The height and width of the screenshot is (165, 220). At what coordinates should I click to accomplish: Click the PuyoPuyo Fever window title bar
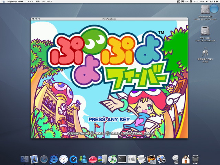point(109,19)
